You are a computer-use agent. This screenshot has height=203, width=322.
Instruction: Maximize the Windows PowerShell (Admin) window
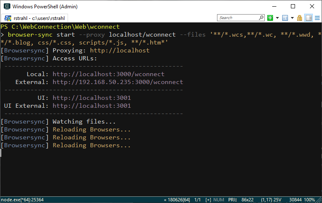[x=293, y=6]
